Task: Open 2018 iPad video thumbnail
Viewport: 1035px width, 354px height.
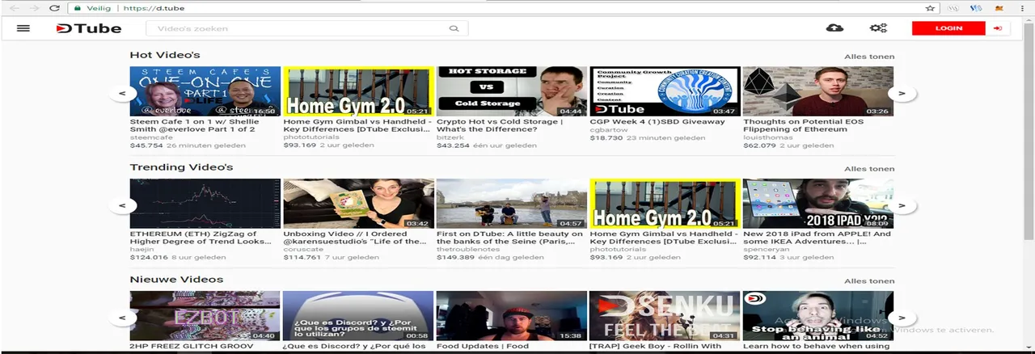Action: [818, 204]
